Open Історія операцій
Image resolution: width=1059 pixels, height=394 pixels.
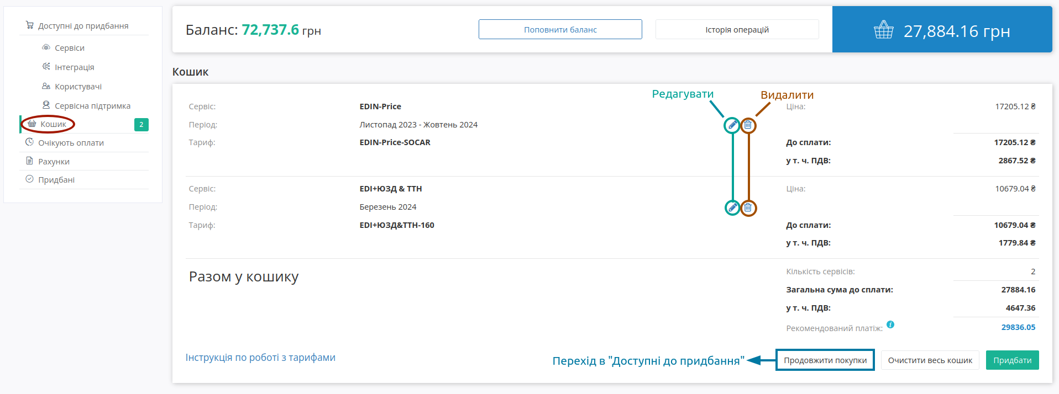pos(737,29)
